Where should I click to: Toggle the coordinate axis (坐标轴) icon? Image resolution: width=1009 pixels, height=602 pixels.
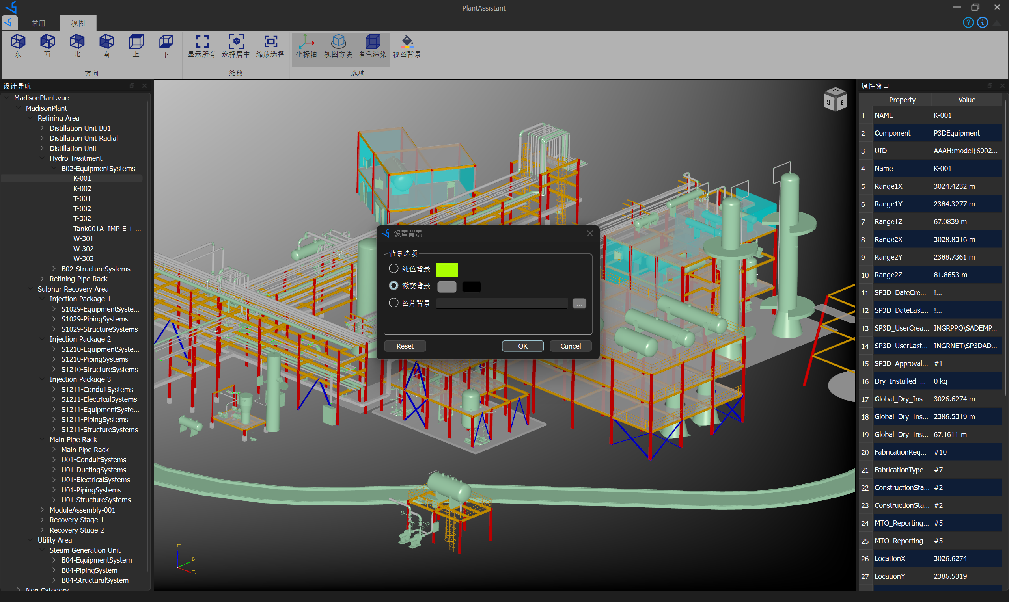pos(306,42)
